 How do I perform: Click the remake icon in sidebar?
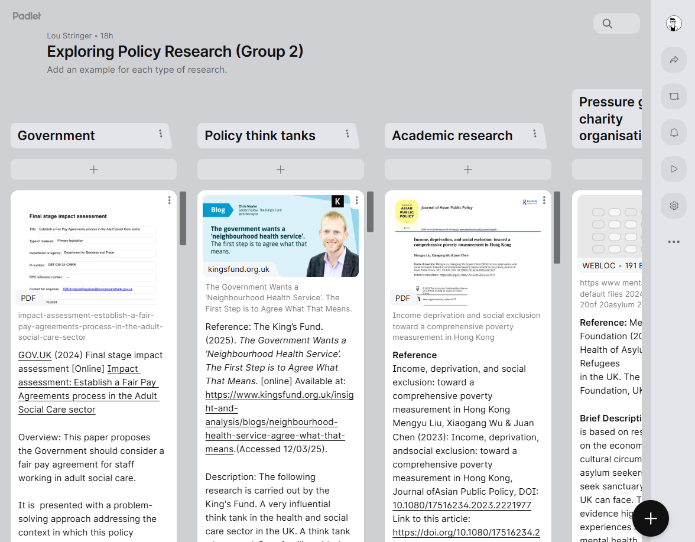tap(674, 96)
